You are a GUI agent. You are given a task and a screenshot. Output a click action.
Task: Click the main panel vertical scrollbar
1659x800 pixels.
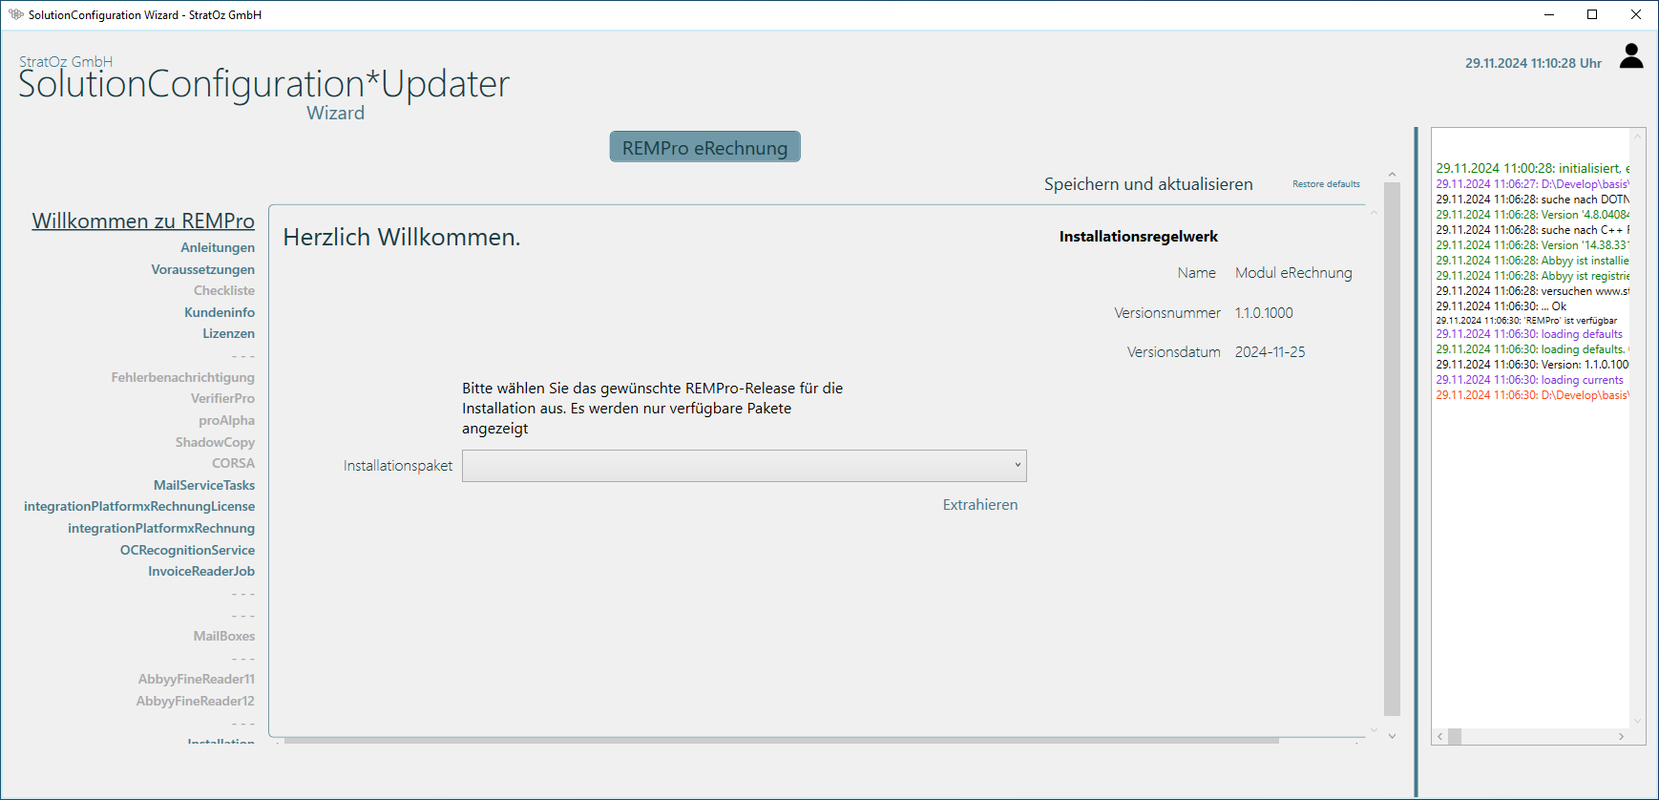1392,449
